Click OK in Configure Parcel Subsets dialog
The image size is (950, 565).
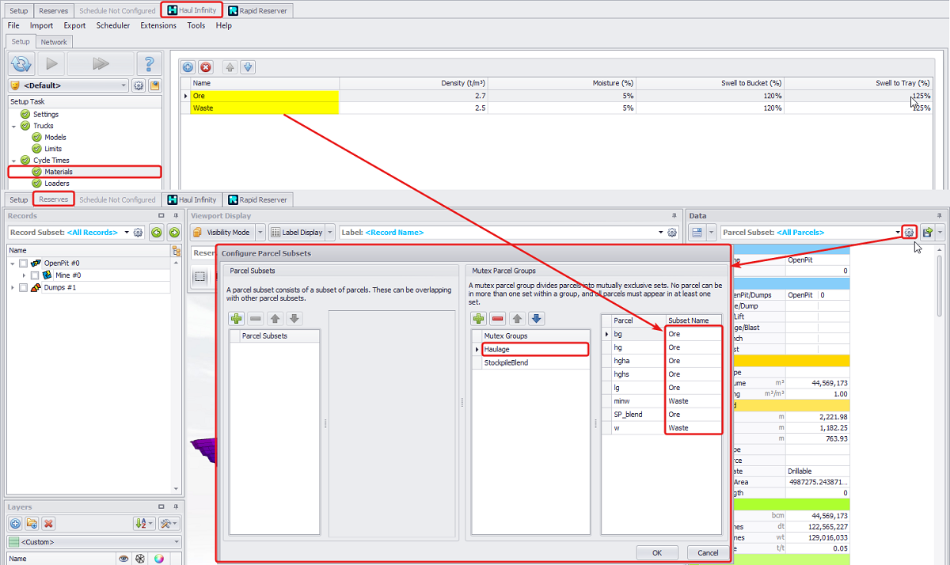[657, 552]
